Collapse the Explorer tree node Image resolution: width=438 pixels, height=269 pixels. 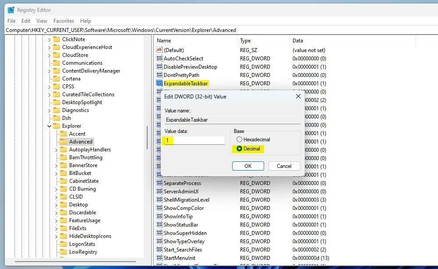coord(49,126)
